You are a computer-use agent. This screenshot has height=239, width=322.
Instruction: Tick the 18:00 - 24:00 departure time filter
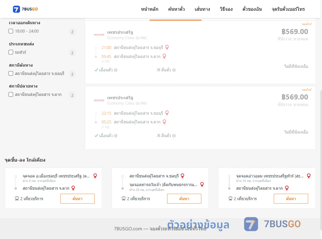[11, 31]
